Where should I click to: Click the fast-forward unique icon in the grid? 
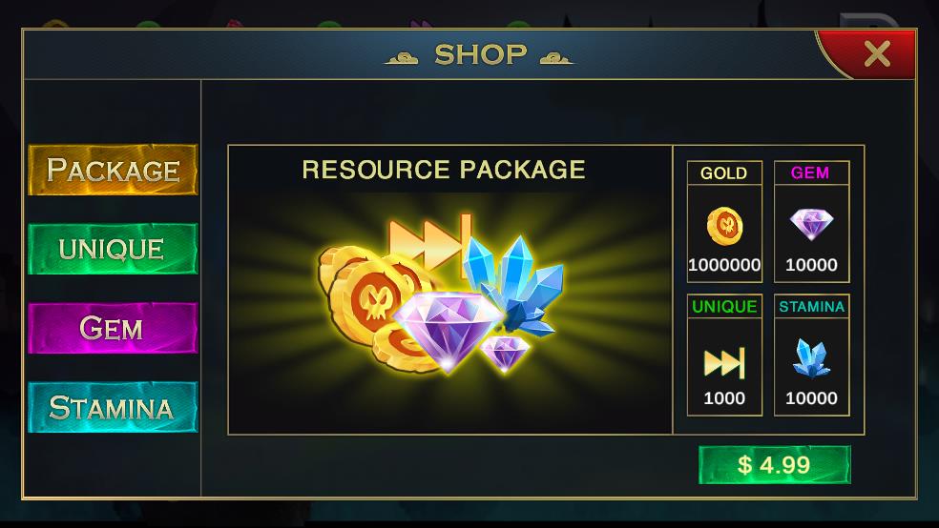click(724, 362)
